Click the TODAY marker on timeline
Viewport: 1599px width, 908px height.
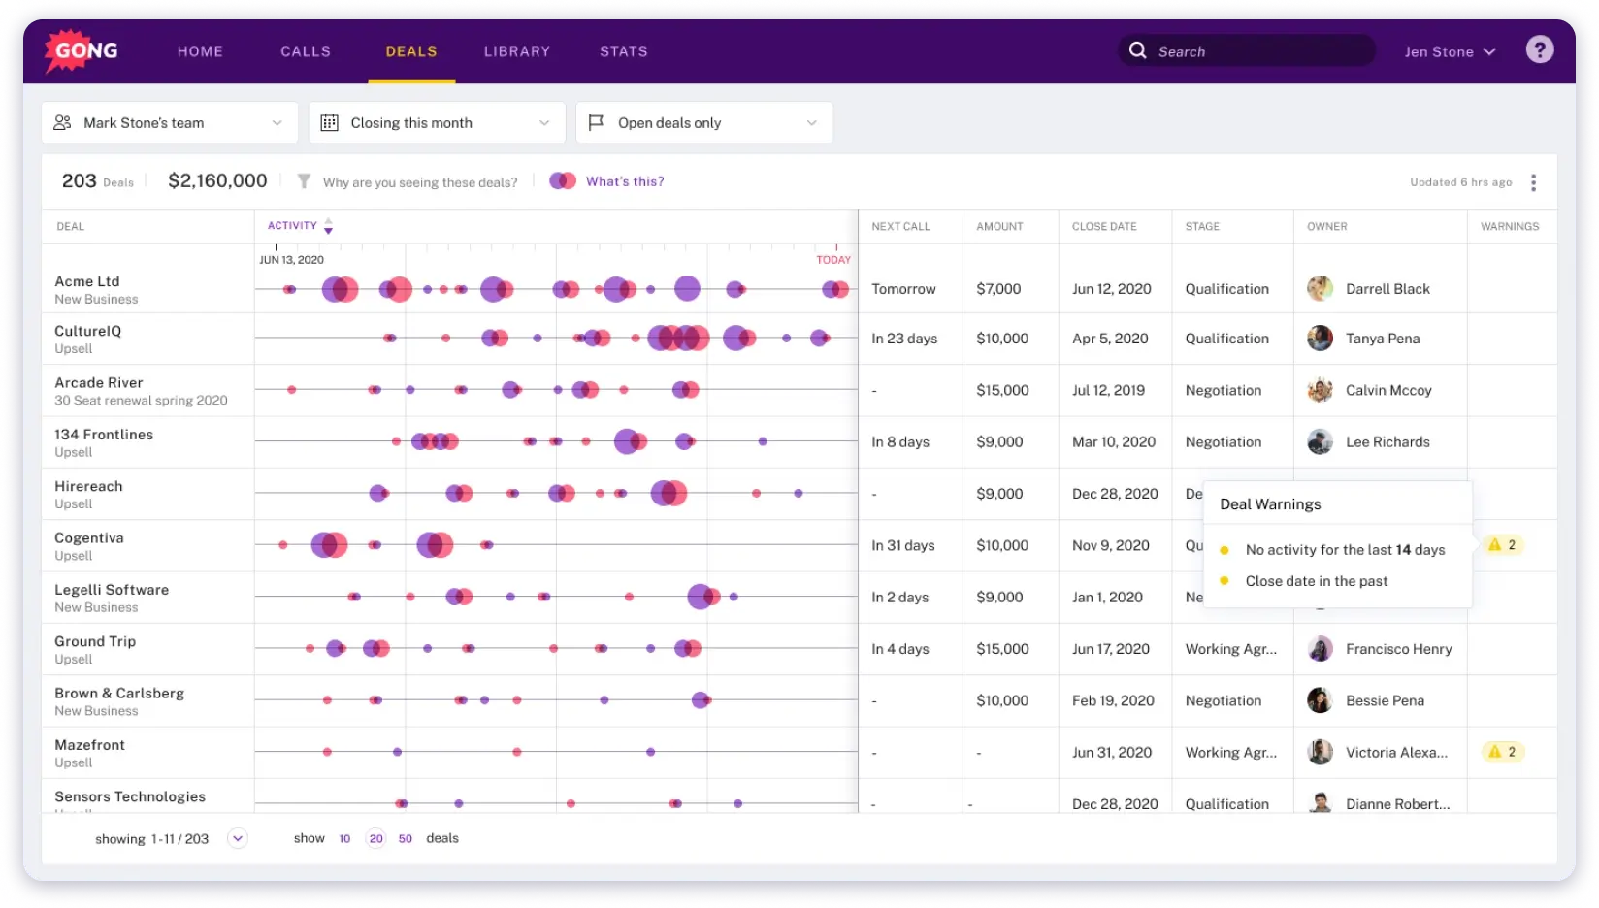(x=832, y=259)
